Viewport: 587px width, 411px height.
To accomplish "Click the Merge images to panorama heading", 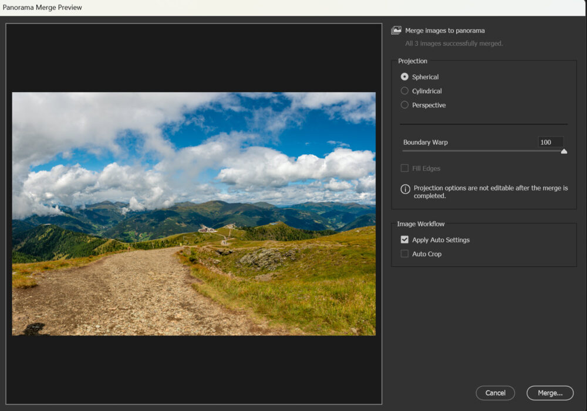I will [445, 30].
